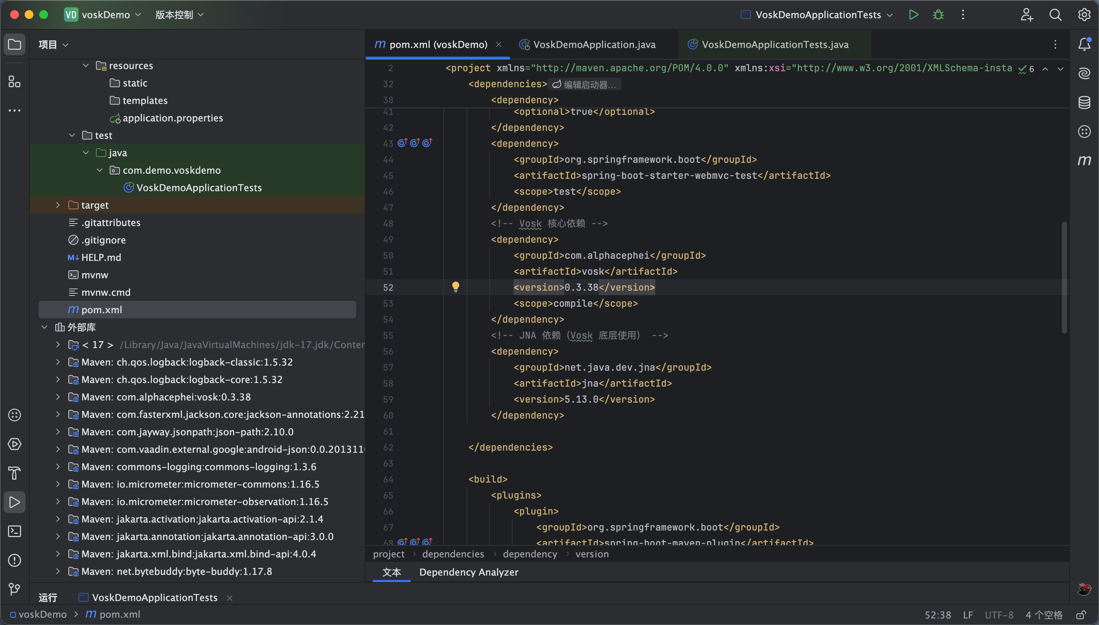
Task: Click the editor vertical scrollbar thumb
Action: 1064,277
